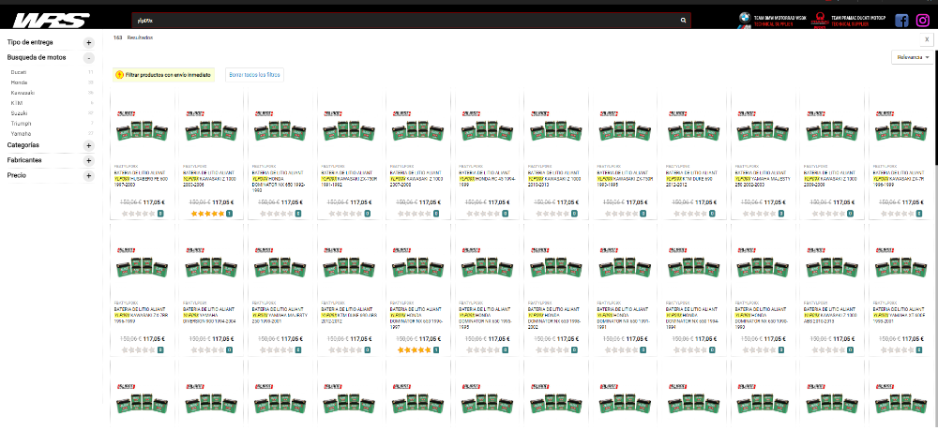Expand the Fabricantes filter section
The image size is (938, 431).
tap(89, 161)
